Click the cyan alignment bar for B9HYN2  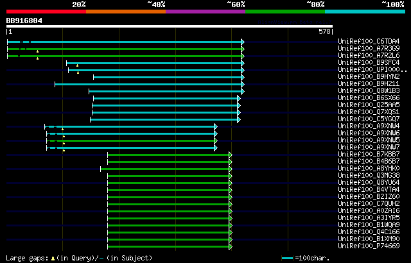click(x=168, y=77)
